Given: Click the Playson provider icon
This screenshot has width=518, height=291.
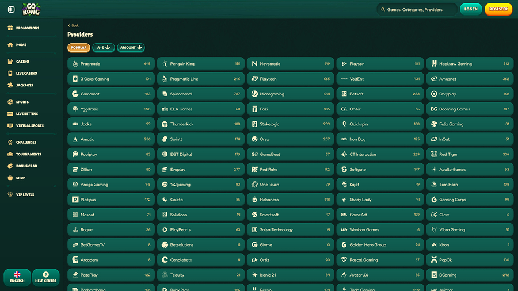Looking at the screenshot, I should pos(344,64).
